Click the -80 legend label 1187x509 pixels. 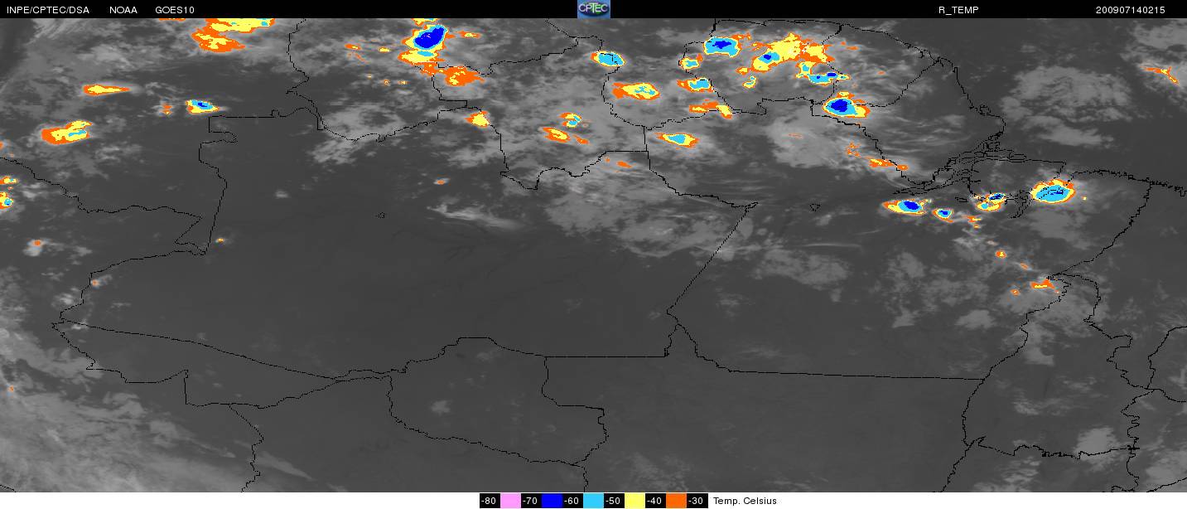tap(490, 501)
